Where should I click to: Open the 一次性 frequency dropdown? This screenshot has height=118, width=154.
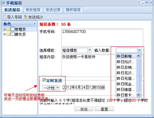pos(58,88)
